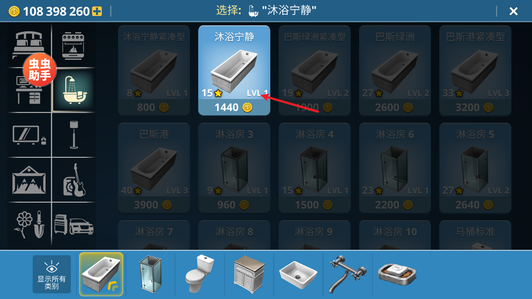
Task: Select the garage car category icon
Action: click(x=74, y=225)
